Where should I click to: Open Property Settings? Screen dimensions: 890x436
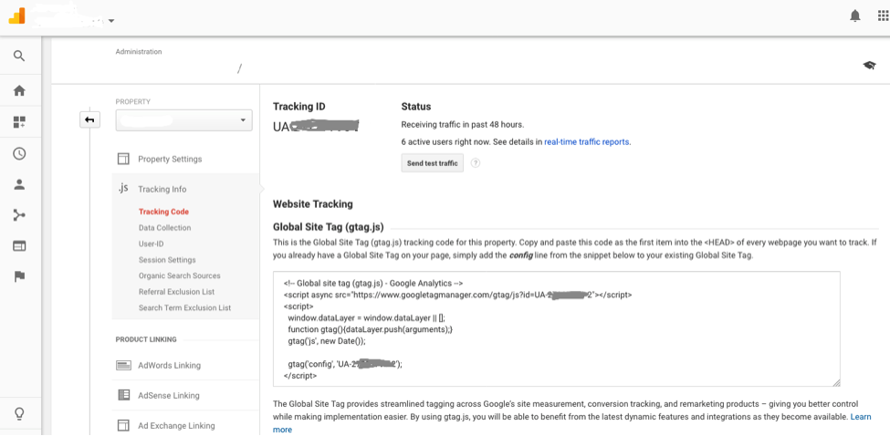[x=170, y=159]
